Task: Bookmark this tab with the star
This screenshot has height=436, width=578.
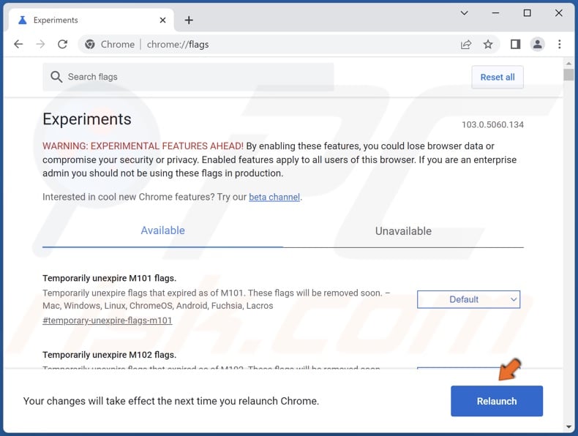Action: click(488, 45)
